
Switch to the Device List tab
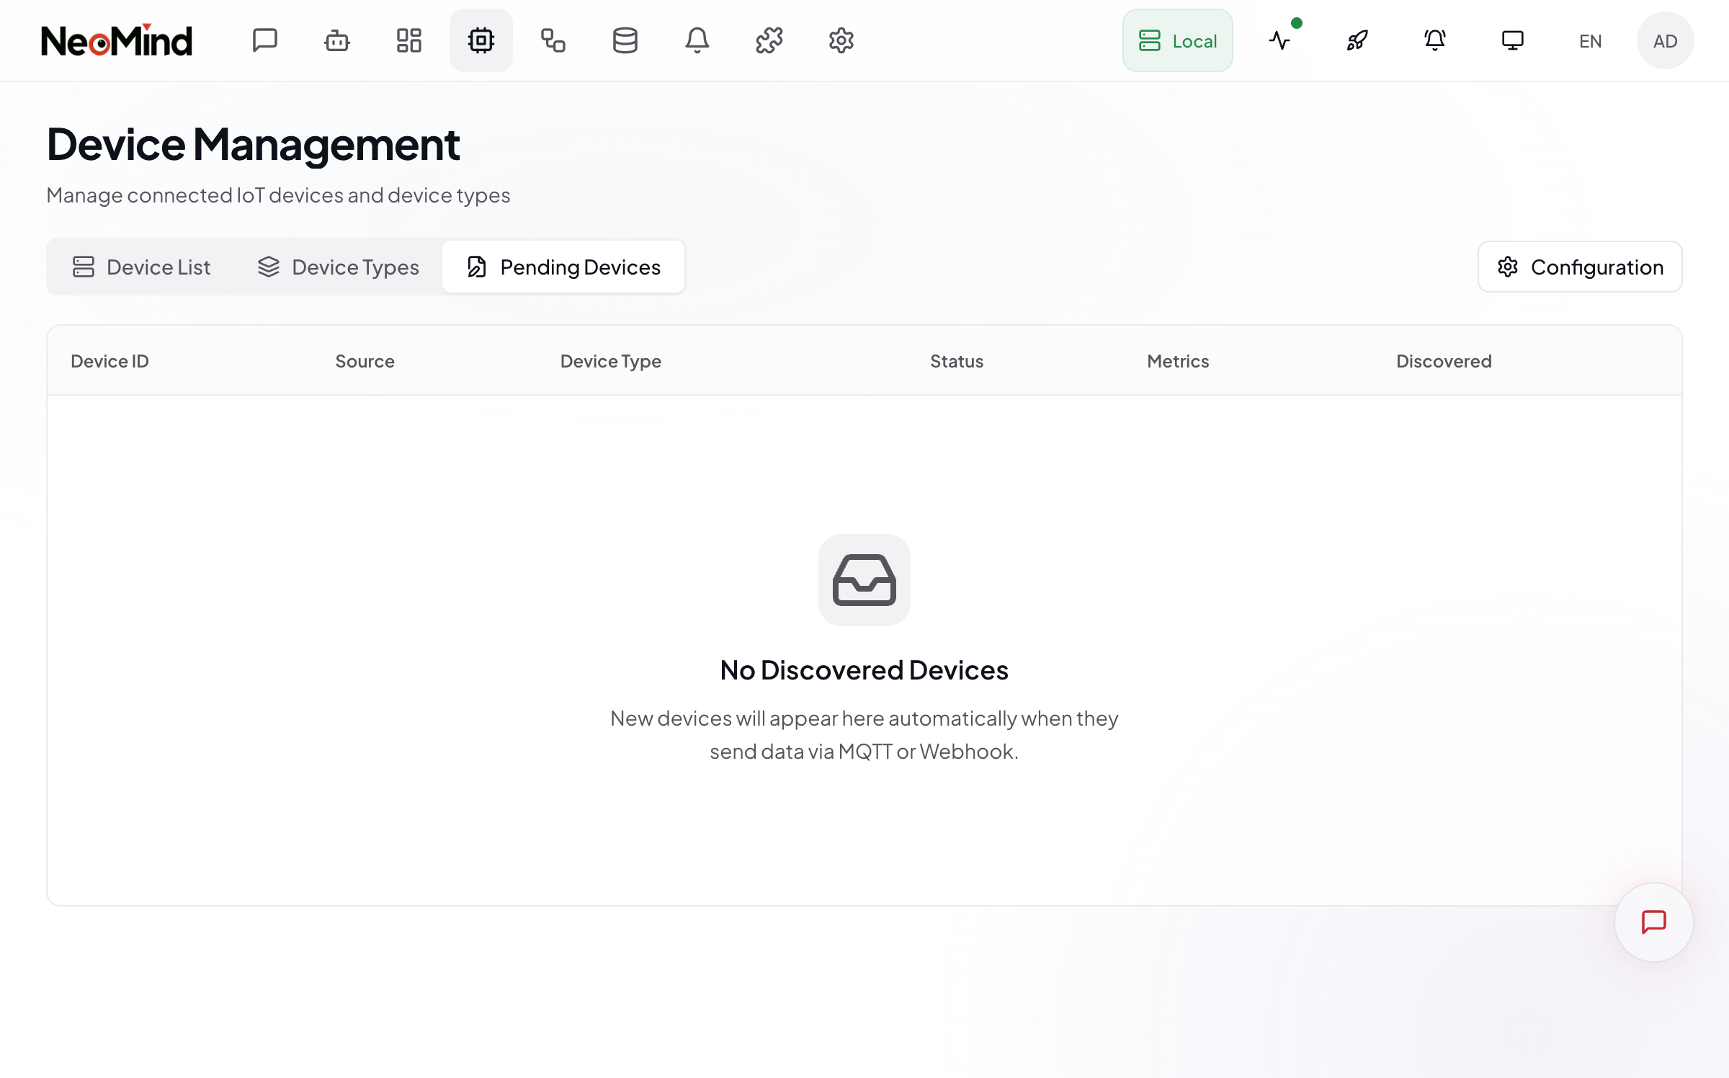tap(142, 267)
